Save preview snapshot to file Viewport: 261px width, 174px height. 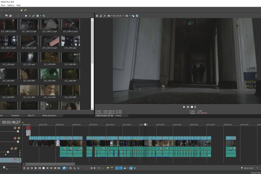click(x=137, y=16)
